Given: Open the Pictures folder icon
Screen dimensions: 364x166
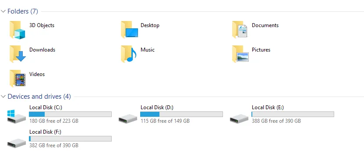Looking at the screenshot, I should coord(240,54).
